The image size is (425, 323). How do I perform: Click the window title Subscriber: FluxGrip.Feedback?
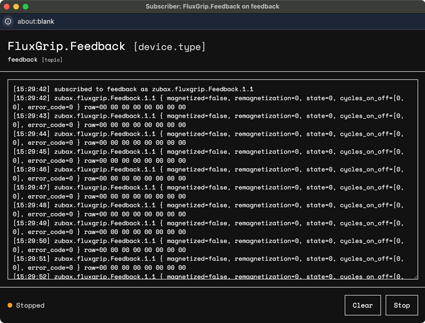click(212, 6)
